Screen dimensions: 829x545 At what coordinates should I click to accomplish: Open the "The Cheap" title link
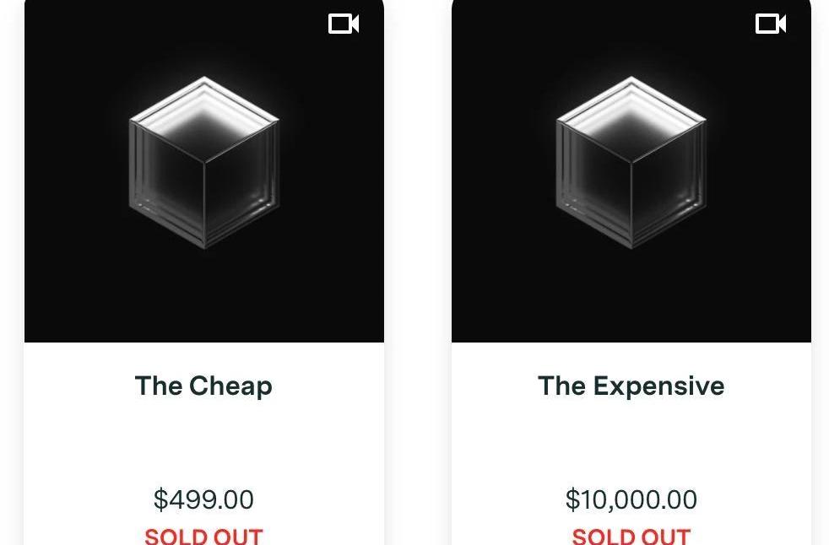tap(203, 386)
